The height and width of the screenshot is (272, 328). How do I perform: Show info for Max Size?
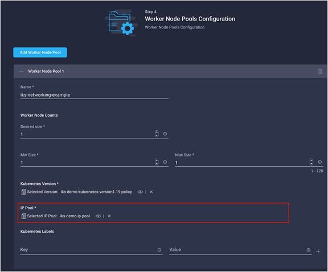point(320,162)
